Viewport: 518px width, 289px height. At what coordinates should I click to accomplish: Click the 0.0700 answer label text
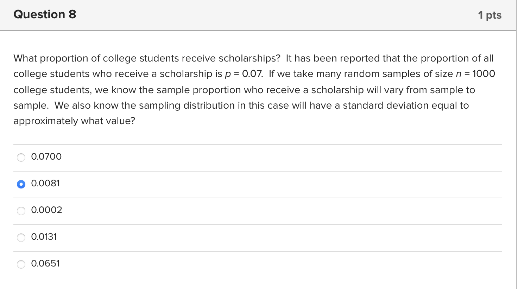46,156
